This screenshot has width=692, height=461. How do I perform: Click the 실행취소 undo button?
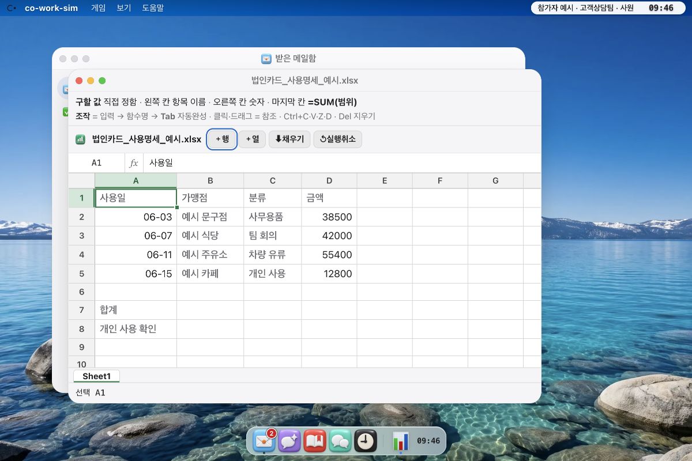(x=337, y=139)
